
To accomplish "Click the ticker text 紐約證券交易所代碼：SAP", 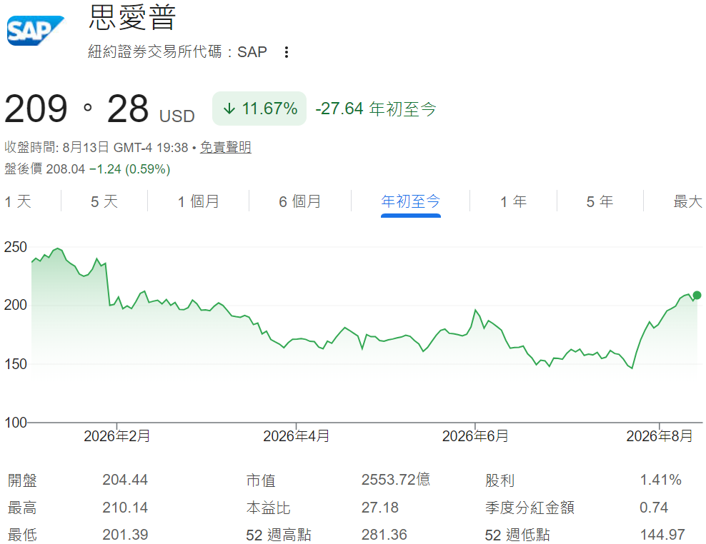I will (177, 51).
